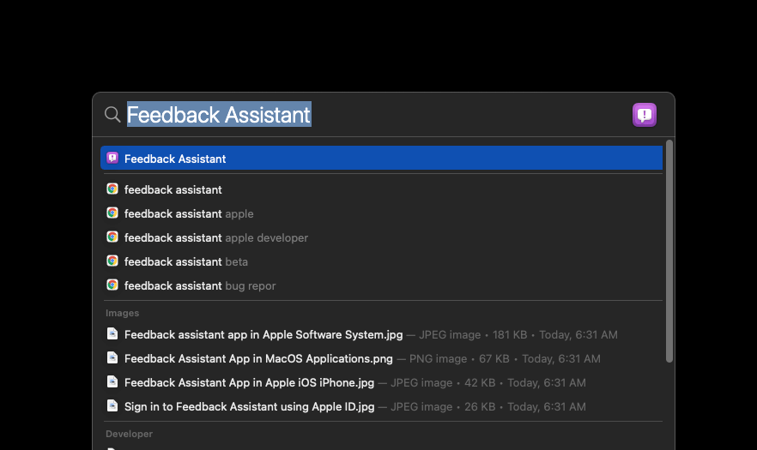
Task: Click the purple Feedback Assistant app icon
Action: tap(645, 115)
